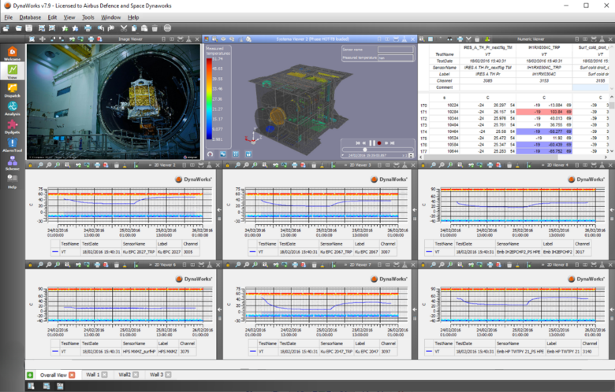Switch to the Wall 1 tab
Image resolution: width=615 pixels, height=392 pixels.
92,375
